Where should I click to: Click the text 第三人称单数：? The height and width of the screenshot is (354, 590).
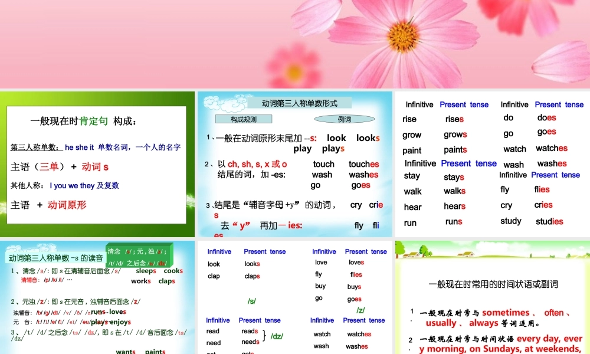pos(36,147)
